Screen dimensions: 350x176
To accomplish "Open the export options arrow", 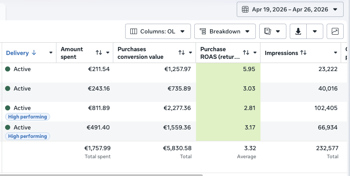I will [x=315, y=31].
